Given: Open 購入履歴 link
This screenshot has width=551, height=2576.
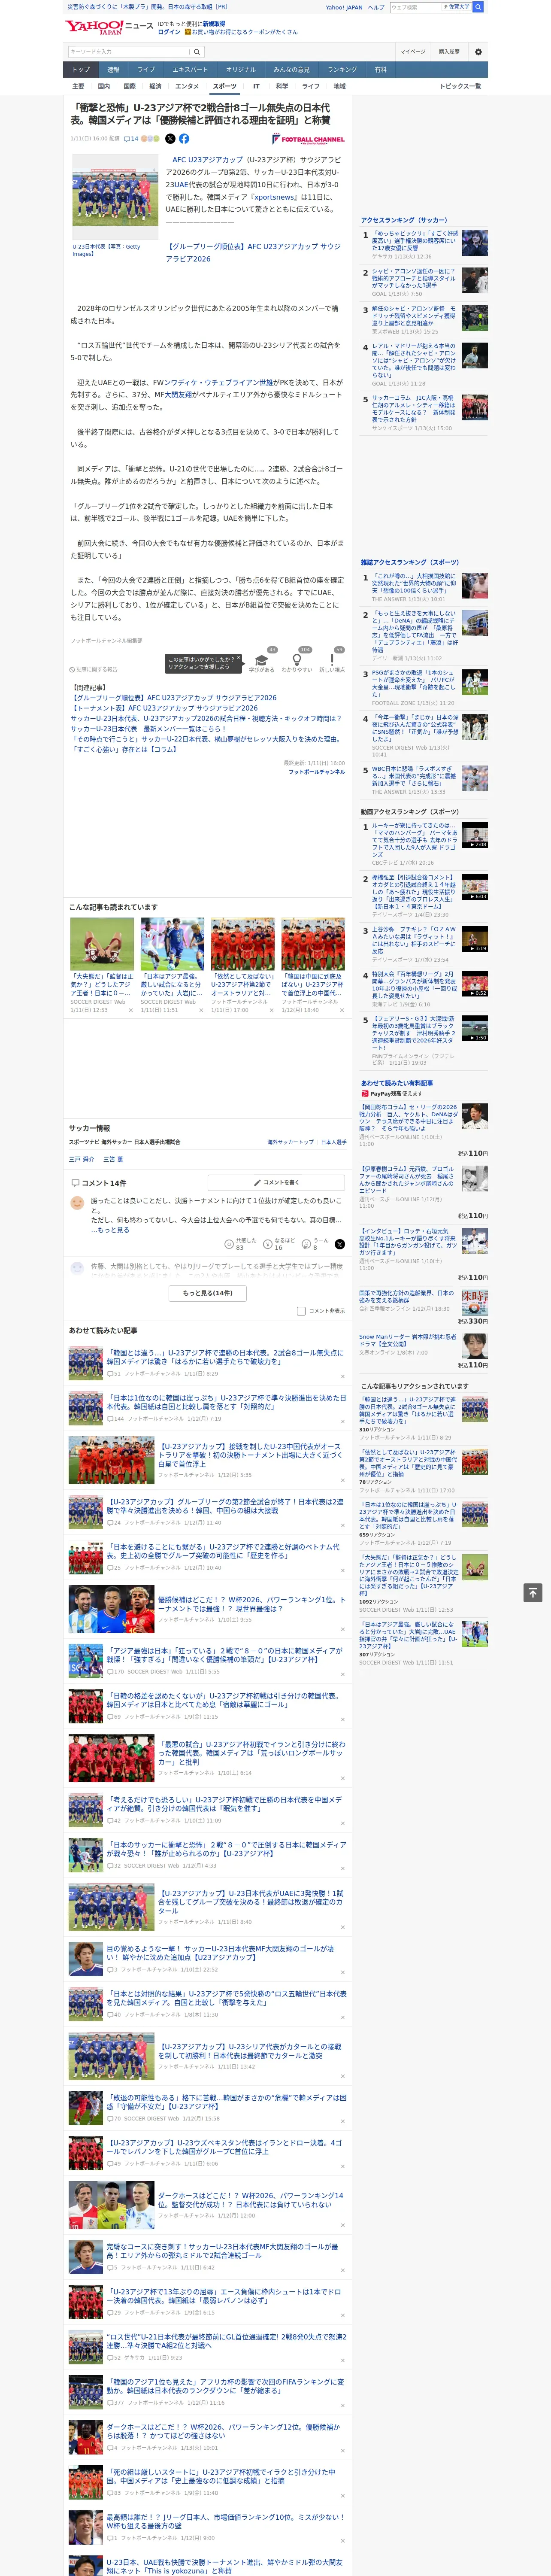Looking at the screenshot, I should 449,52.
